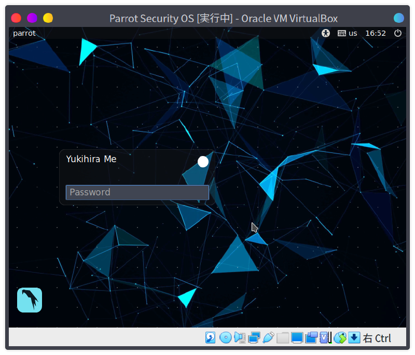Screen dimensions: 415x355
Task: Click the virtualization features V icon
Action: pyautogui.click(x=325, y=338)
